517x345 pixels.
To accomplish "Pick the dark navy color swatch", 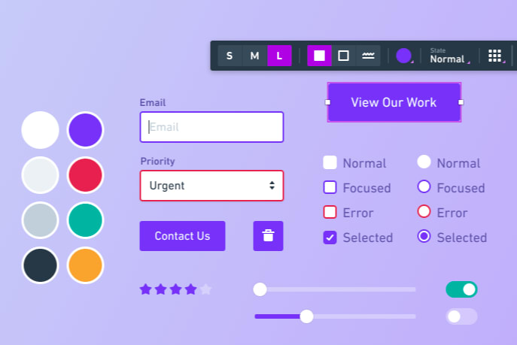I will tap(40, 265).
